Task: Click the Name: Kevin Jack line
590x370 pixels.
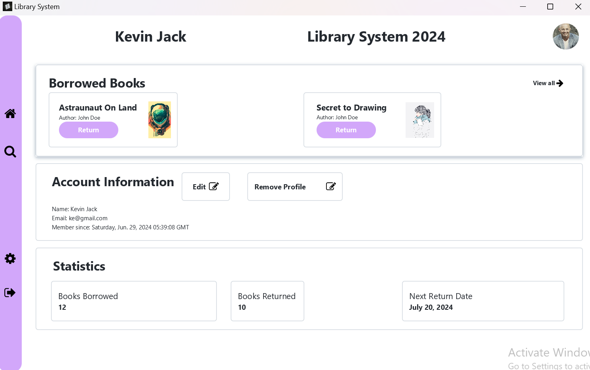Action: [x=74, y=209]
